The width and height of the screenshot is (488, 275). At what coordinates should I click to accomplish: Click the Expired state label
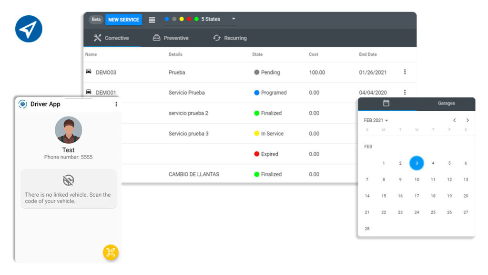click(270, 154)
